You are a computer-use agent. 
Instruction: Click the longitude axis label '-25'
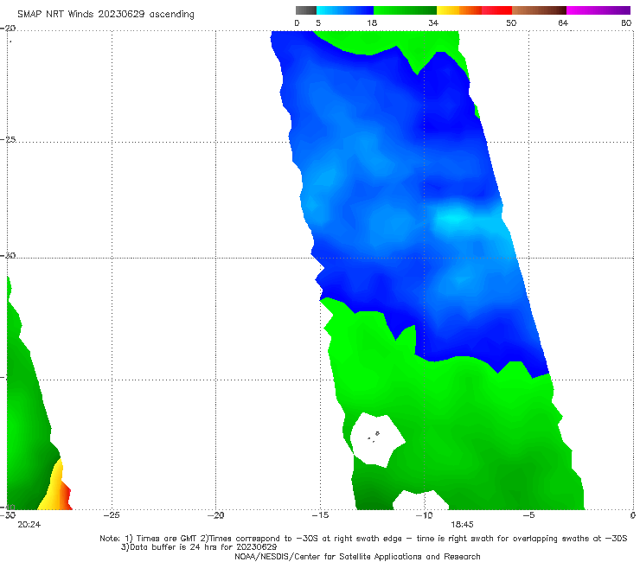click(112, 515)
